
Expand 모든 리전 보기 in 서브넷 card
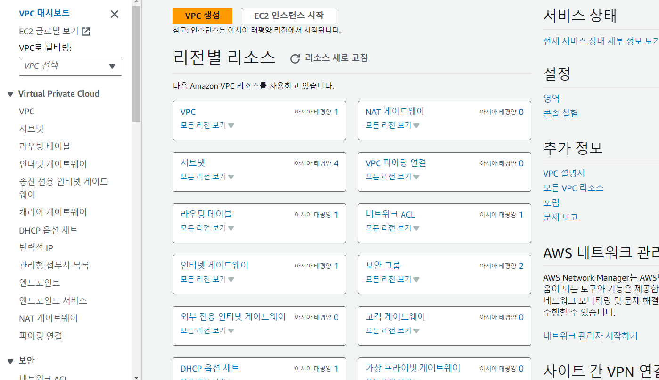click(207, 177)
